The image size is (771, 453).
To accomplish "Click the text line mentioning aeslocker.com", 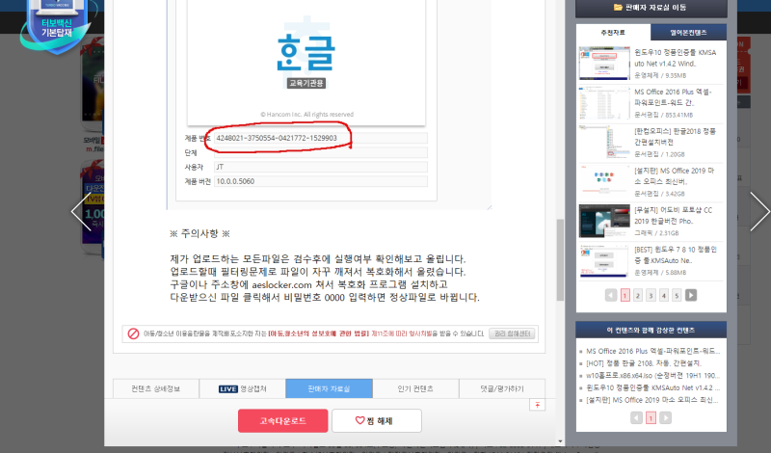I will pyautogui.click(x=308, y=284).
